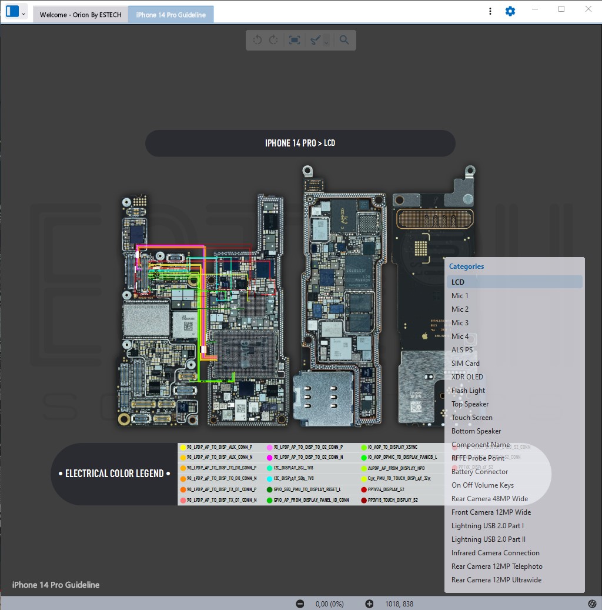Open the Battery Connector category

[514, 472]
